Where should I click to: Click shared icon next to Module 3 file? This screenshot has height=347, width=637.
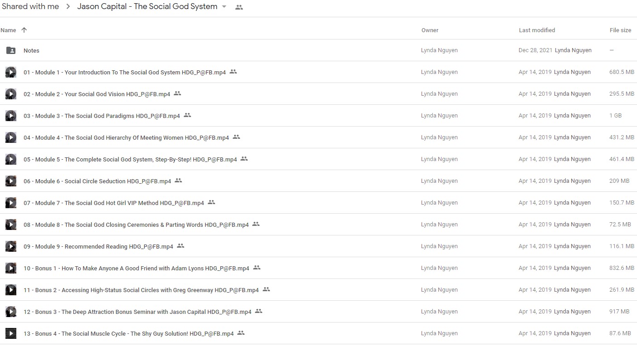(x=187, y=115)
